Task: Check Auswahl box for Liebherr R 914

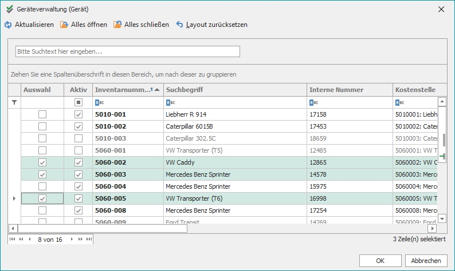Action: click(42, 114)
